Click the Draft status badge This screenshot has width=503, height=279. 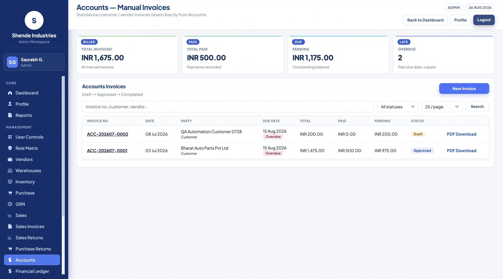(418, 134)
